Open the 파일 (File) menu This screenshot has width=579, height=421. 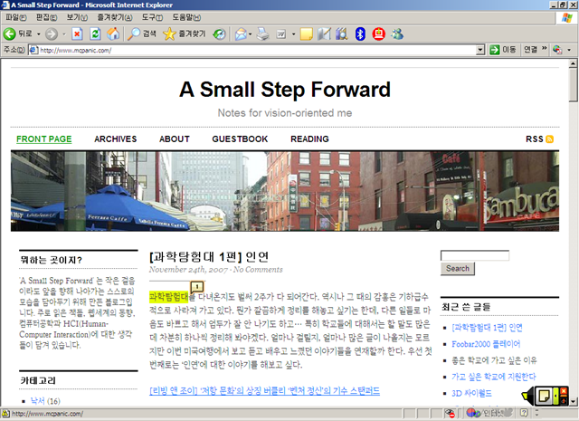(16, 17)
